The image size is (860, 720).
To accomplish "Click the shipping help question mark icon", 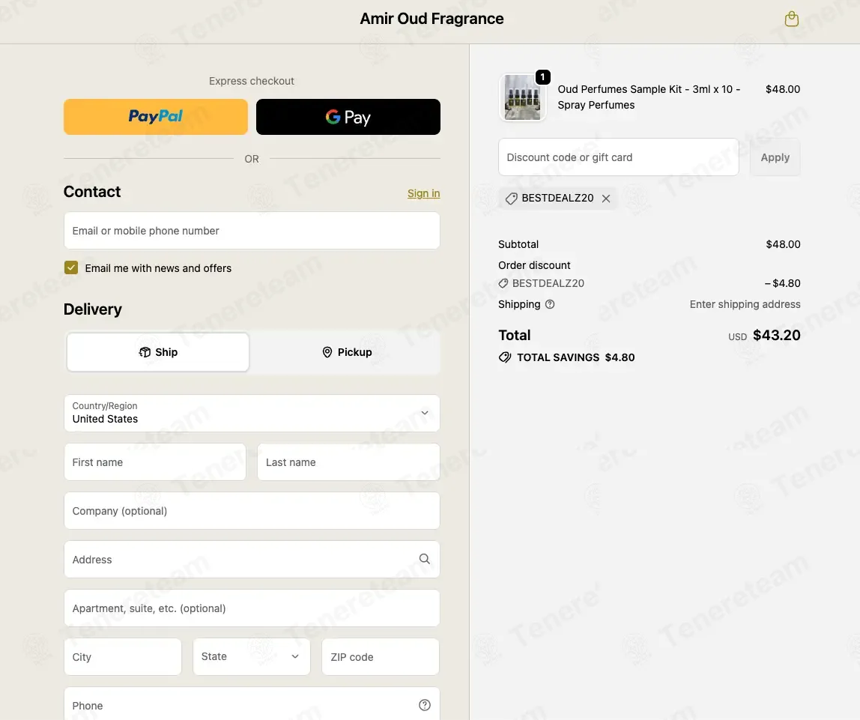I will coord(550,304).
